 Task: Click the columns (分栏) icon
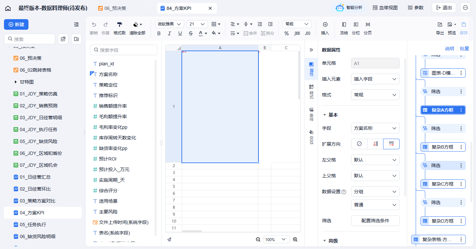(356, 24)
